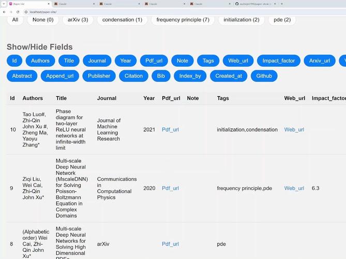Screen dimensions: 346x259
Task: Open new browser tab with plus icon
Action: (282, 4)
